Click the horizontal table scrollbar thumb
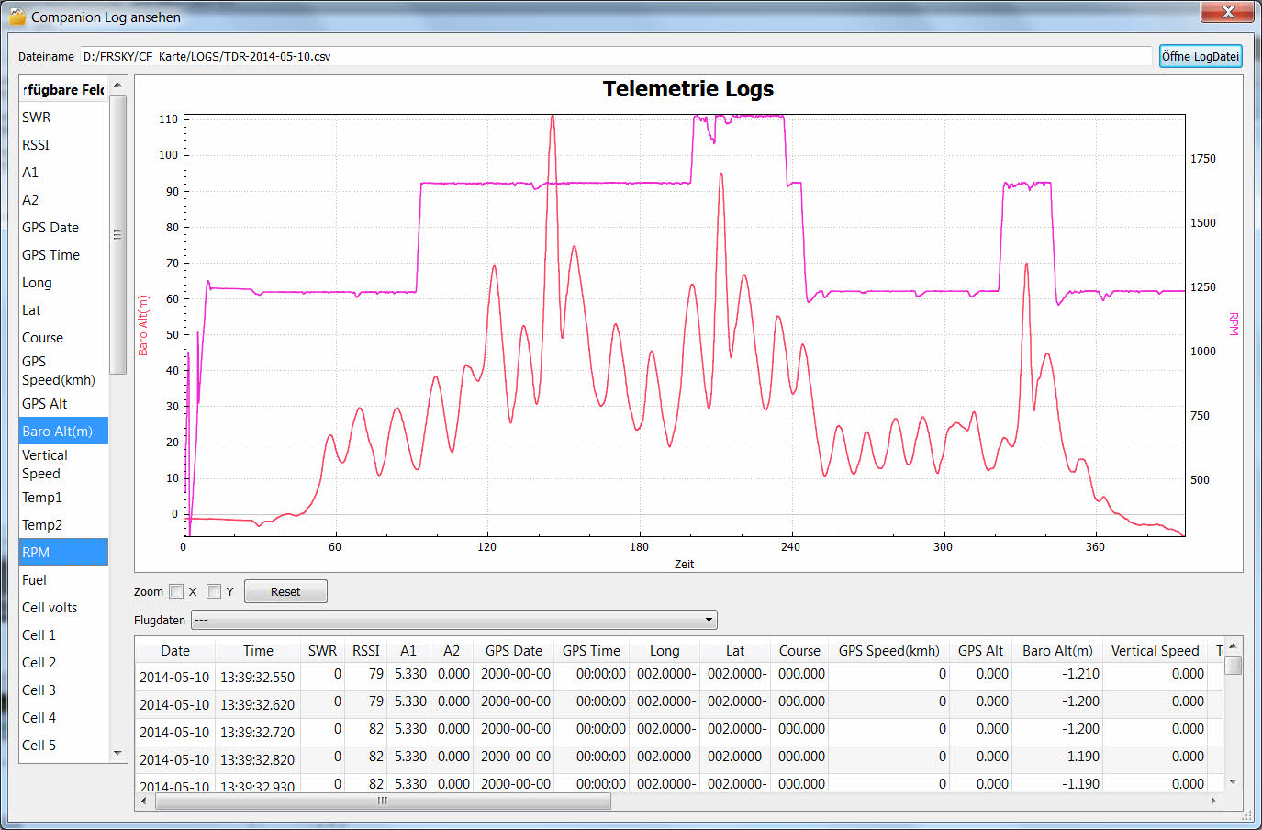The width and height of the screenshot is (1262, 830). point(383,801)
